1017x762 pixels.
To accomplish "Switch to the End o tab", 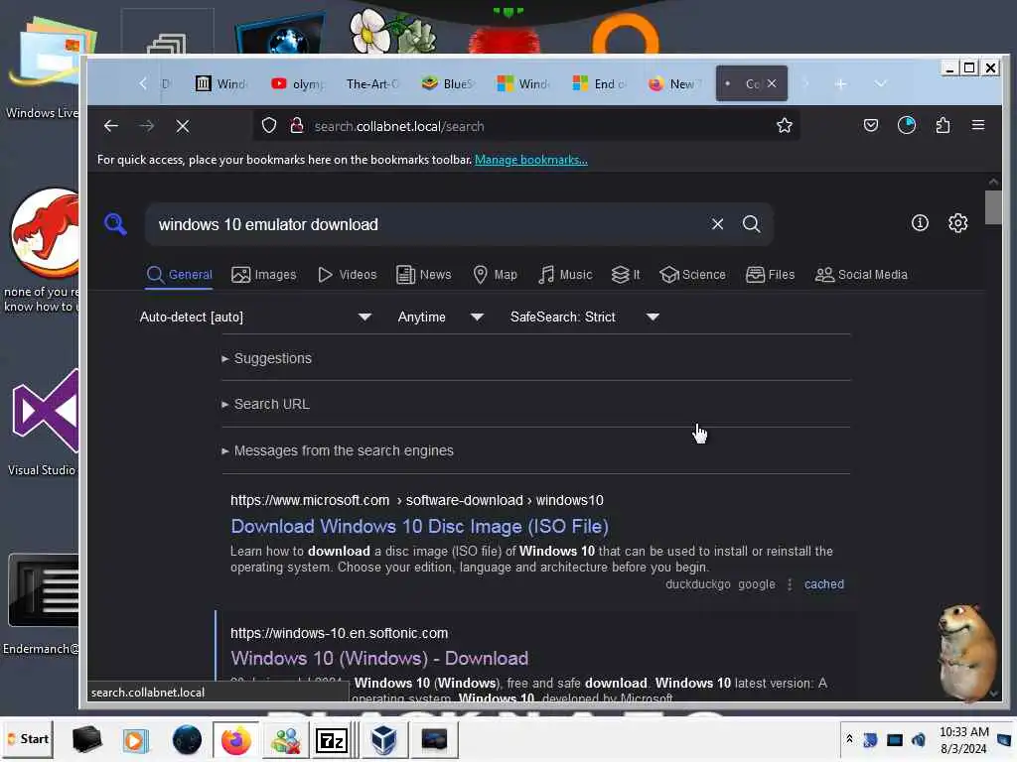I will (x=599, y=83).
